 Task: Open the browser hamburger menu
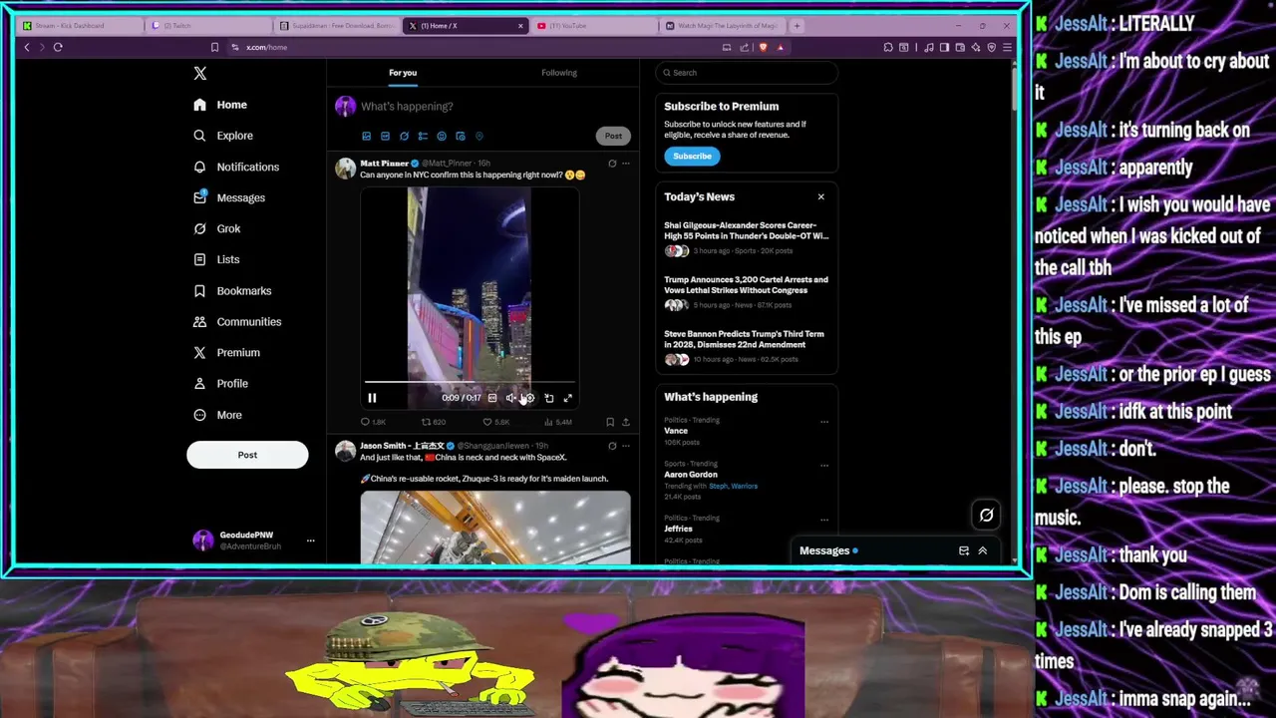coord(1008,47)
